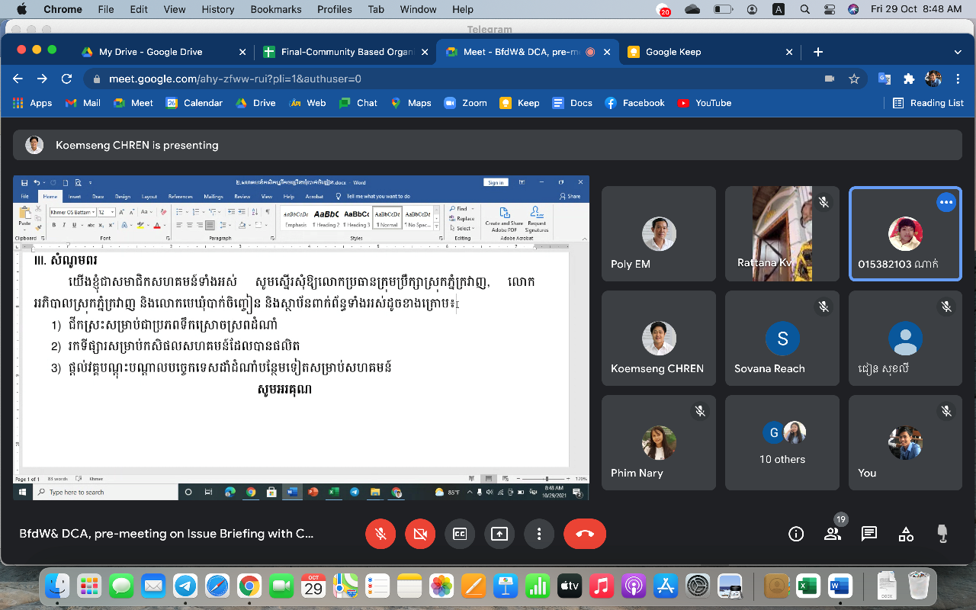Image resolution: width=976 pixels, height=610 pixels.
Task: Switch to the My Drive browser tab
Action: pos(151,52)
